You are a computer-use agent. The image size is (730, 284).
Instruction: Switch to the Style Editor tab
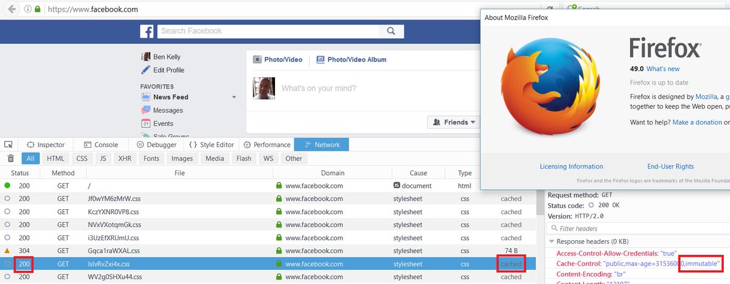(212, 145)
